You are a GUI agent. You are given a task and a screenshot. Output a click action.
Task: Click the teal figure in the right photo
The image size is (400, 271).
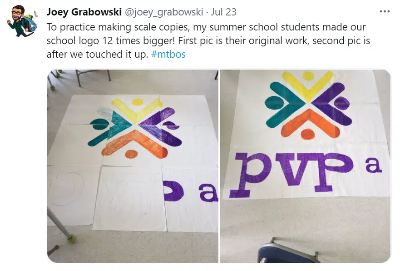click(284, 105)
